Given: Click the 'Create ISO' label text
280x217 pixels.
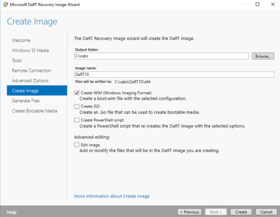Looking at the screenshot, I should 90,106.
